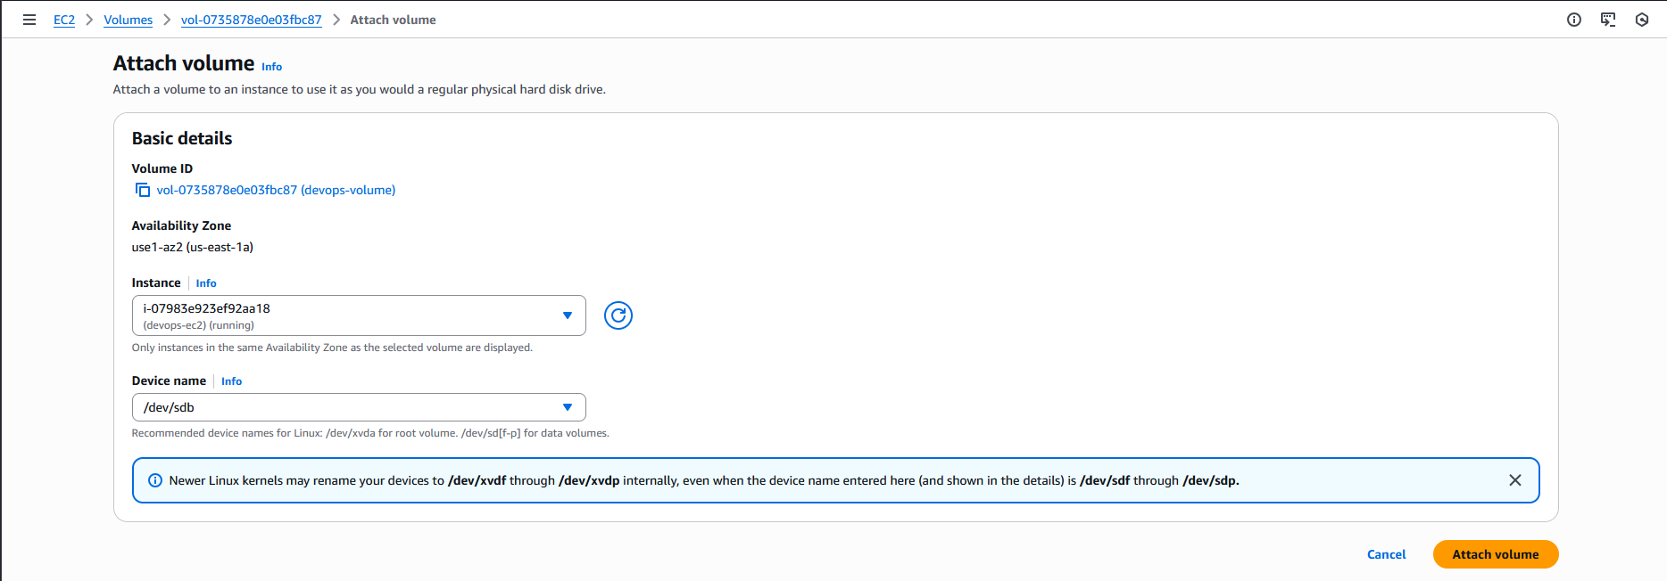Open Info link beside Attach volume heading
The image size is (1667, 581).
coord(272,67)
